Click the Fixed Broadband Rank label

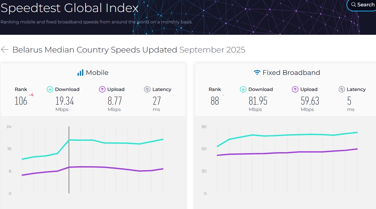coord(215,89)
